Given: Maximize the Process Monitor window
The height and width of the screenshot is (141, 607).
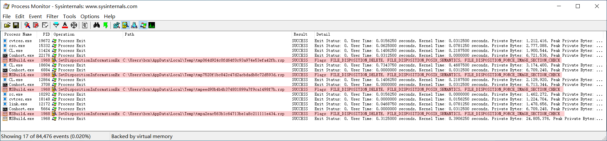Looking at the screenshot, I should 578,6.
